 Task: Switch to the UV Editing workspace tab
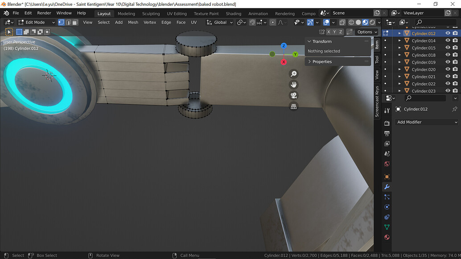click(x=177, y=13)
